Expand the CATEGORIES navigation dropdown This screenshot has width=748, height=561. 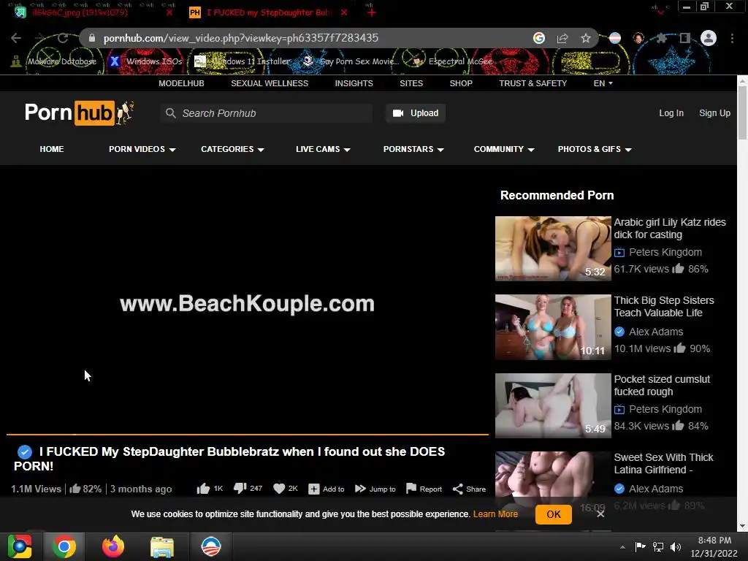232,149
